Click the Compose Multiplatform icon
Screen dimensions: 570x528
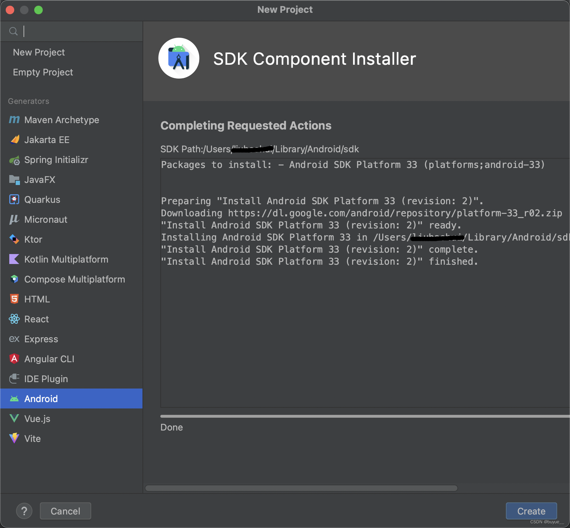(14, 279)
